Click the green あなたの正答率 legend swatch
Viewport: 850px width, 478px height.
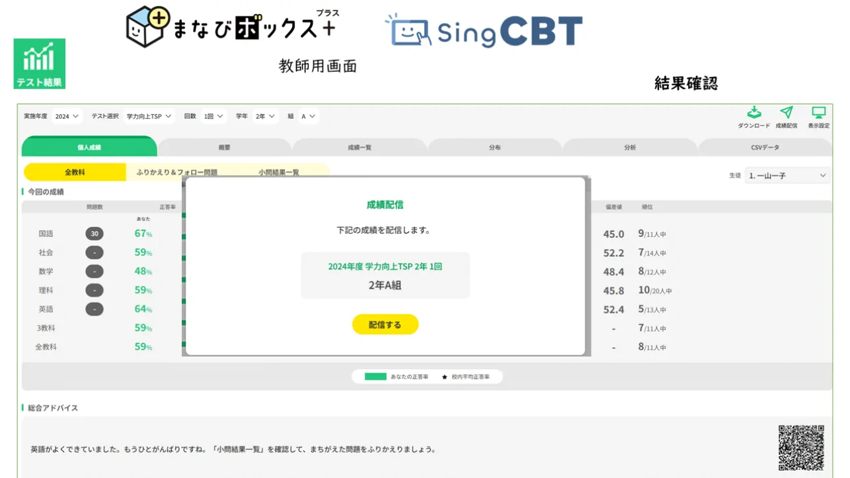pyautogui.click(x=375, y=377)
